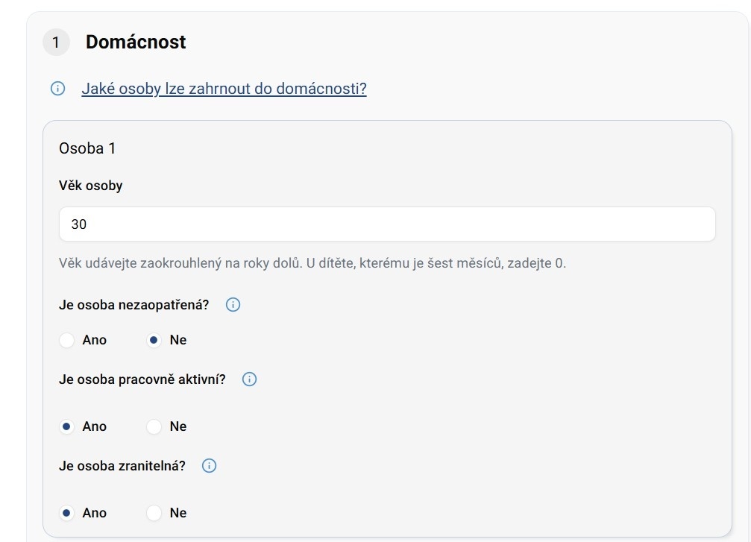This screenshot has height=542, width=751.
Task: Click the "Domácnost" section heading
Action: pos(136,42)
